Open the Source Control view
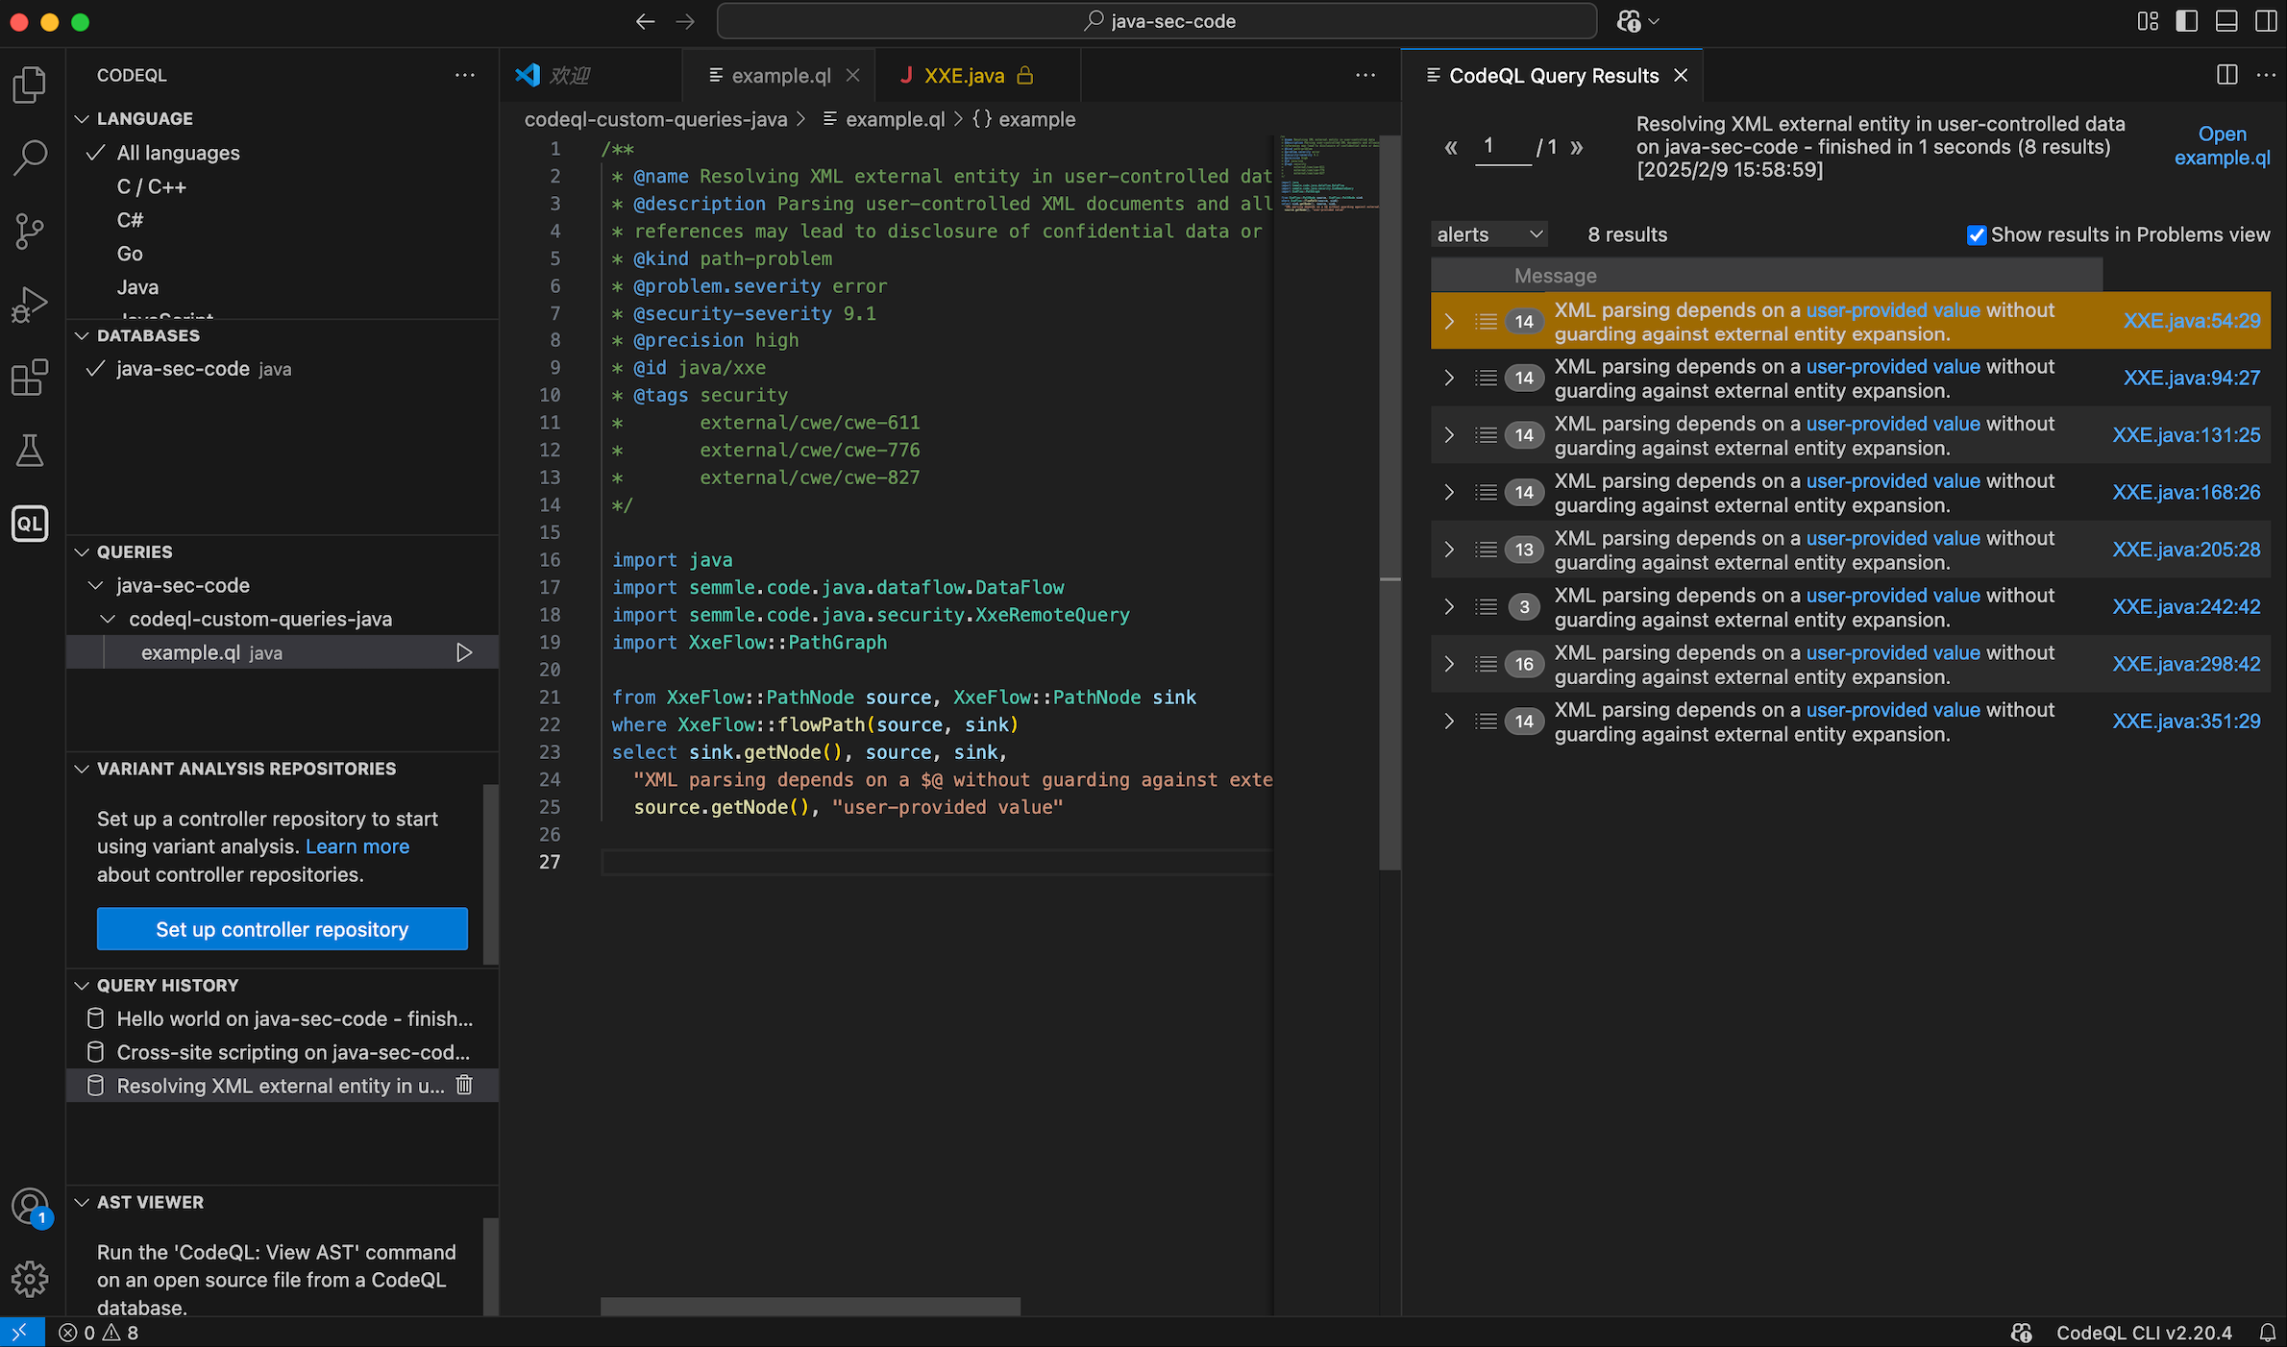Screen dimensions: 2287x1347 click(30, 231)
